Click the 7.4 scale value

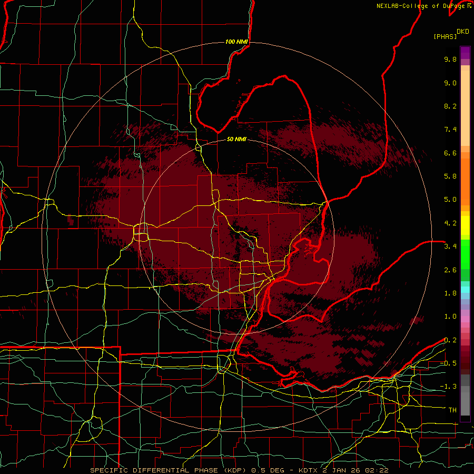pyautogui.click(x=450, y=130)
